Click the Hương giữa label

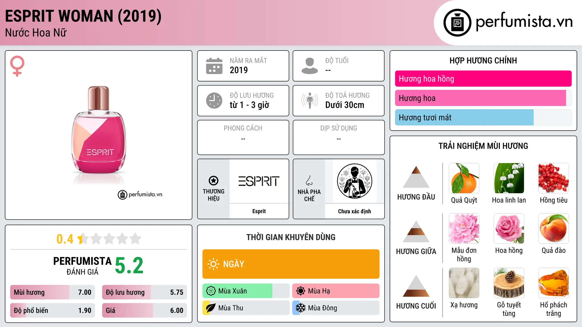click(416, 251)
